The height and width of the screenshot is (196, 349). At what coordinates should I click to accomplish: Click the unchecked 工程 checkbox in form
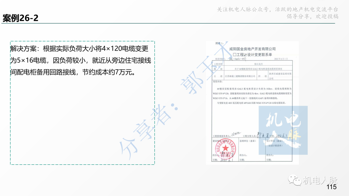[234, 54]
